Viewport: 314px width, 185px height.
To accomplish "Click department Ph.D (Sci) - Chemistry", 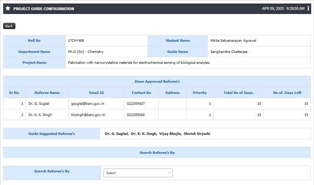I will pos(86,52).
